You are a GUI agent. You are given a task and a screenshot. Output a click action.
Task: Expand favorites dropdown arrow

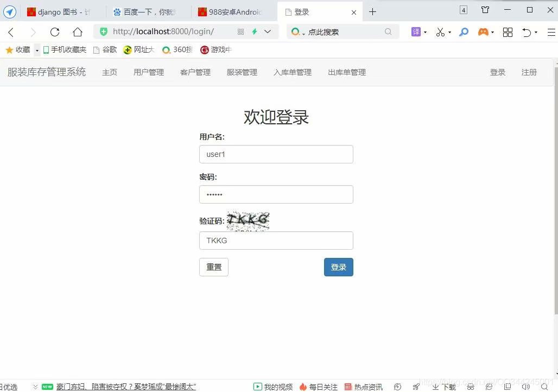tap(37, 50)
